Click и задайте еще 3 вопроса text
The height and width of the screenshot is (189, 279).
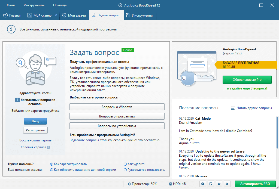247,88
